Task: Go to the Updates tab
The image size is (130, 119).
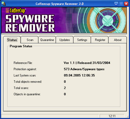Action: 65,40
